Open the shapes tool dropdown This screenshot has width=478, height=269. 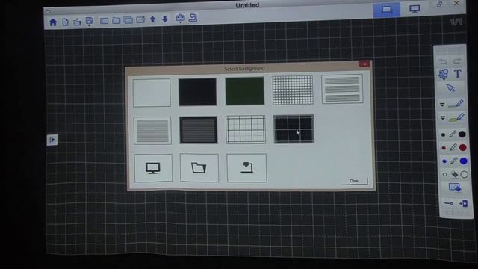(x=443, y=74)
